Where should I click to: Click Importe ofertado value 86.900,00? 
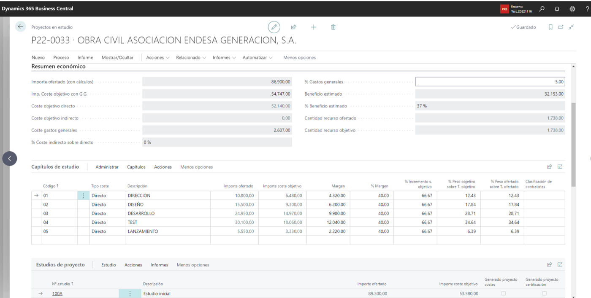click(217, 82)
